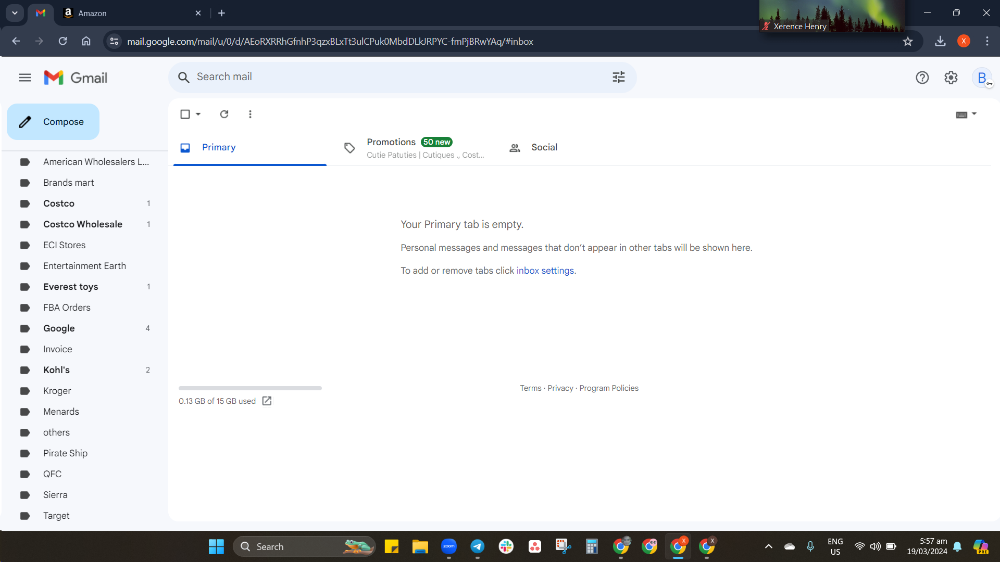Image resolution: width=1000 pixels, height=562 pixels.
Task: Open the Entertainment Earth label
Action: point(85,266)
